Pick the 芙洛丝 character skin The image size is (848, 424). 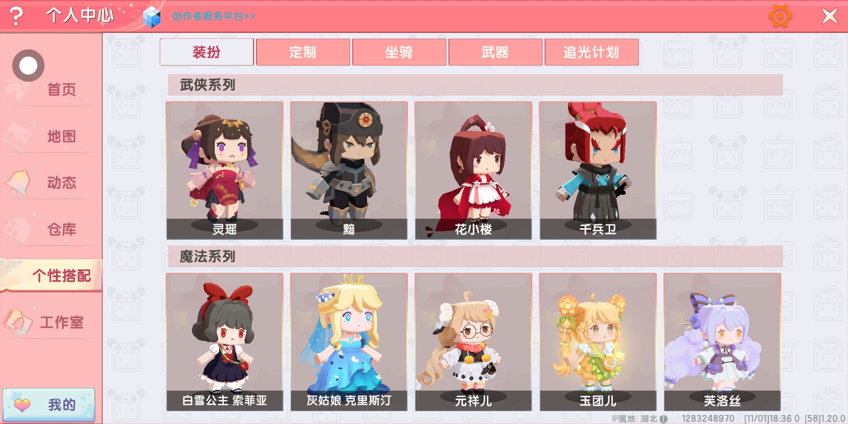(722, 342)
